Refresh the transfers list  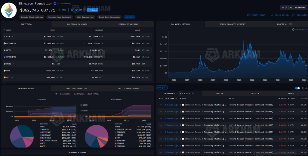point(193,93)
